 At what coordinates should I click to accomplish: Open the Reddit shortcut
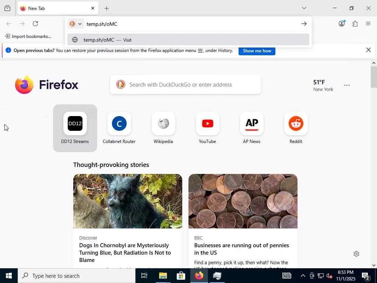(x=296, y=128)
